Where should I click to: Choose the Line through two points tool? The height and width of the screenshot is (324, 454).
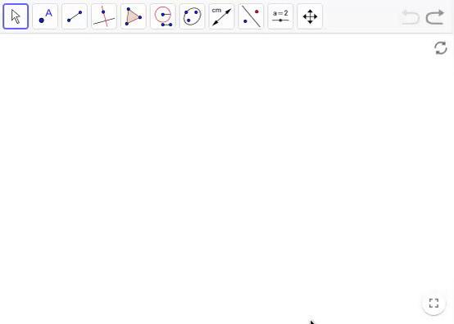[75, 16]
